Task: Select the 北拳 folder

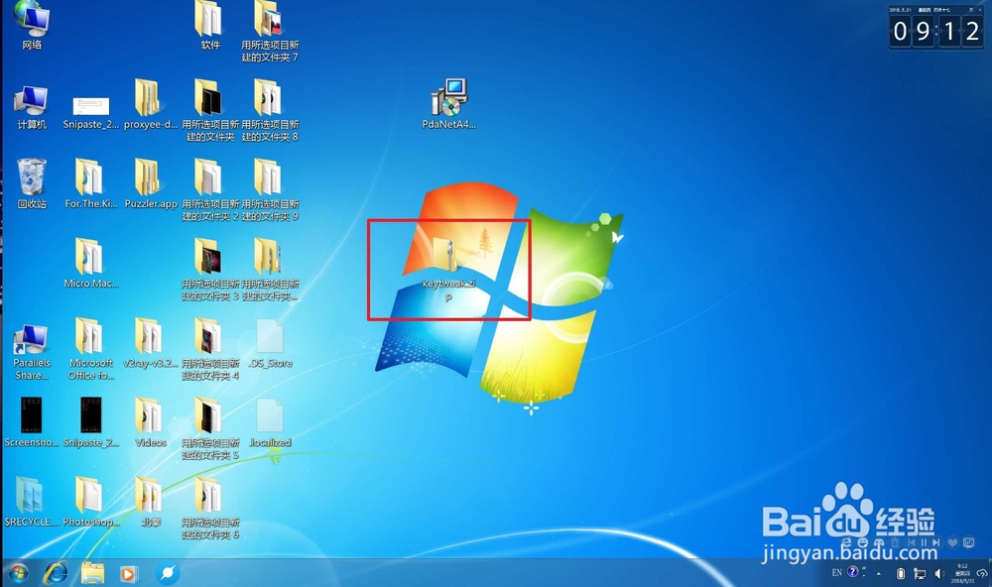Action: [x=151, y=503]
